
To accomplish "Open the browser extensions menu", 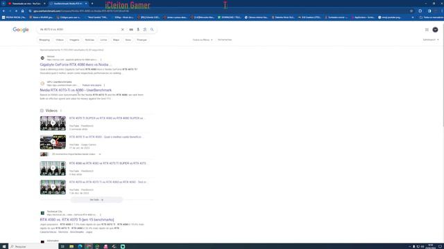I will tap(420, 11).
